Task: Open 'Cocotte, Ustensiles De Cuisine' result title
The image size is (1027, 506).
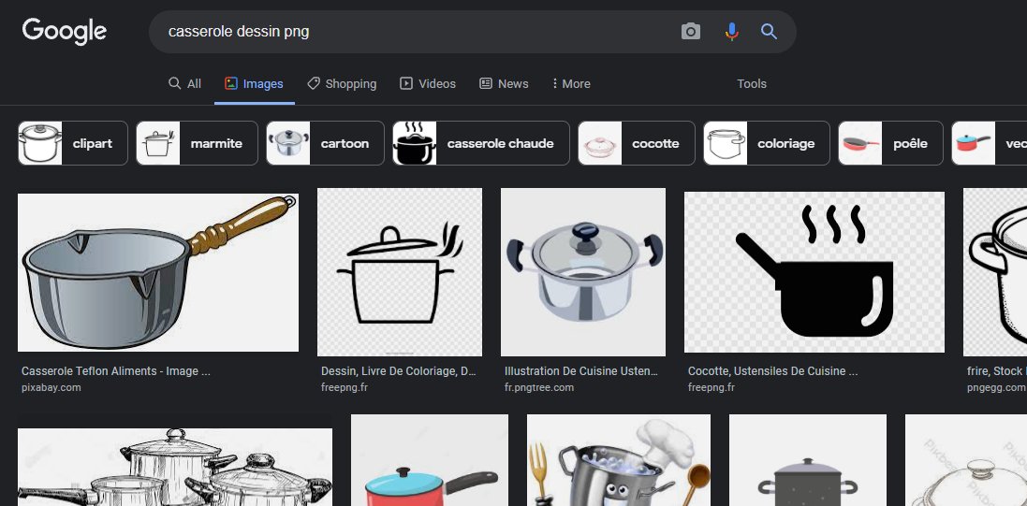Action: click(x=773, y=371)
